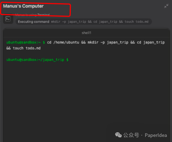This screenshot has height=142, width=172.
Task: Click the text '&& touch todo.md' in terminal
Action: [x=23, y=48]
